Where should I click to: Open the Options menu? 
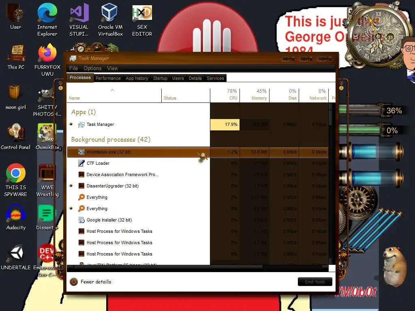(92, 68)
